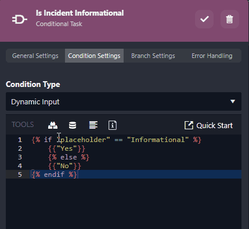Delete task using trash can icon
The width and height of the screenshot is (249, 229).
point(230,19)
